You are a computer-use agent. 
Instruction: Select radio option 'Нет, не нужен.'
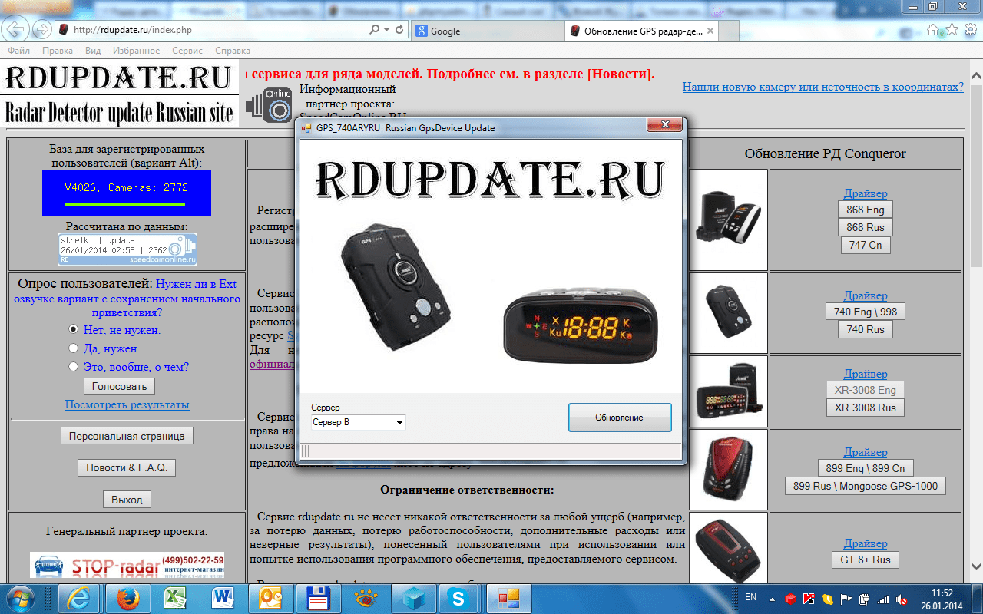pyautogui.click(x=74, y=329)
